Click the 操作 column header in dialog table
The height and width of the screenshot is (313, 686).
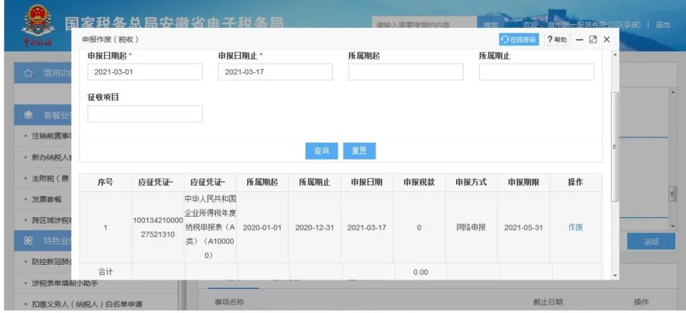click(x=575, y=182)
